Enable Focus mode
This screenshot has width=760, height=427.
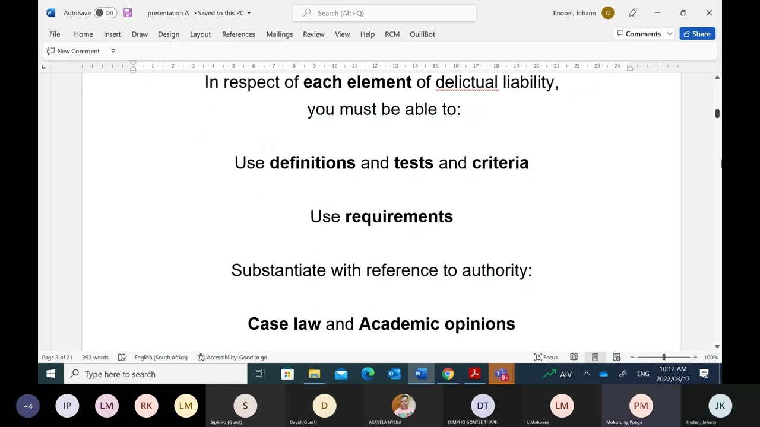point(546,357)
